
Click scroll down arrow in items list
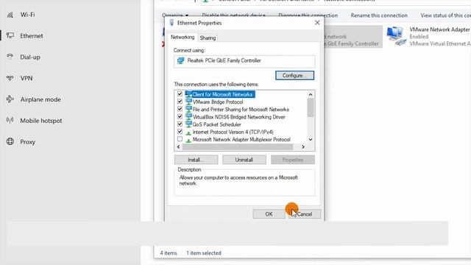pyautogui.click(x=311, y=140)
